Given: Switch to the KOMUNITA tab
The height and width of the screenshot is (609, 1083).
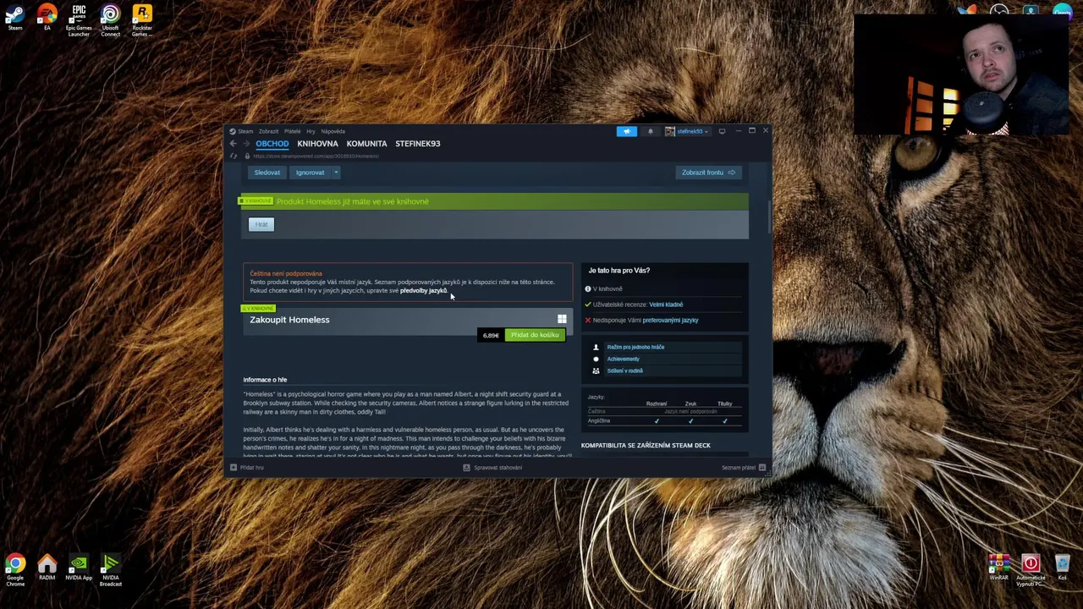Looking at the screenshot, I should click(x=366, y=144).
